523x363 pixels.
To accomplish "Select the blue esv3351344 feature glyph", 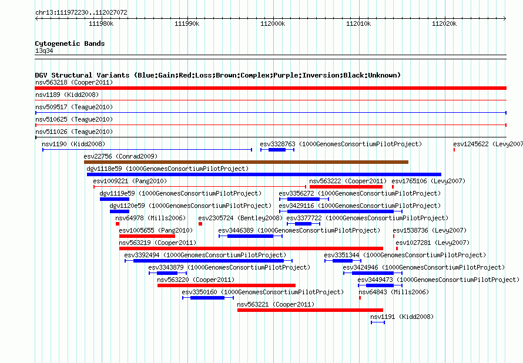I will tap(343, 261).
